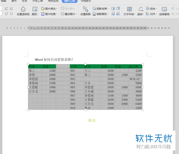Click the 旋转 rotate icon
The image size is (179, 154).
(x=141, y=9)
